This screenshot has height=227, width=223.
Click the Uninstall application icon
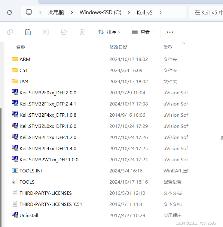point(15,215)
